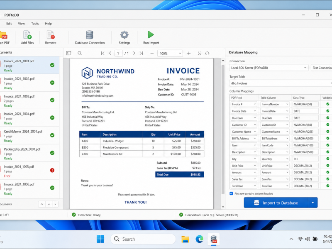
Task: Click the PDF viewer vertical scrollbar
Action: click(223, 129)
